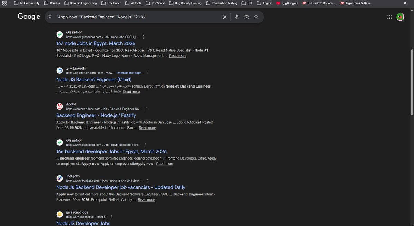Click the javascript.jobs favicon

coord(60,214)
